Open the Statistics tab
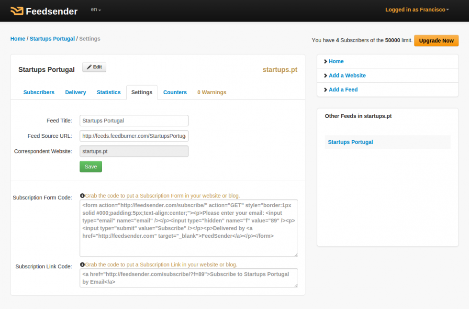 tap(109, 92)
